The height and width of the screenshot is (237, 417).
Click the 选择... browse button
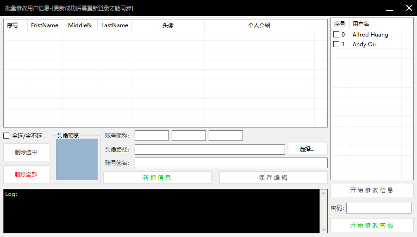[x=307, y=149]
